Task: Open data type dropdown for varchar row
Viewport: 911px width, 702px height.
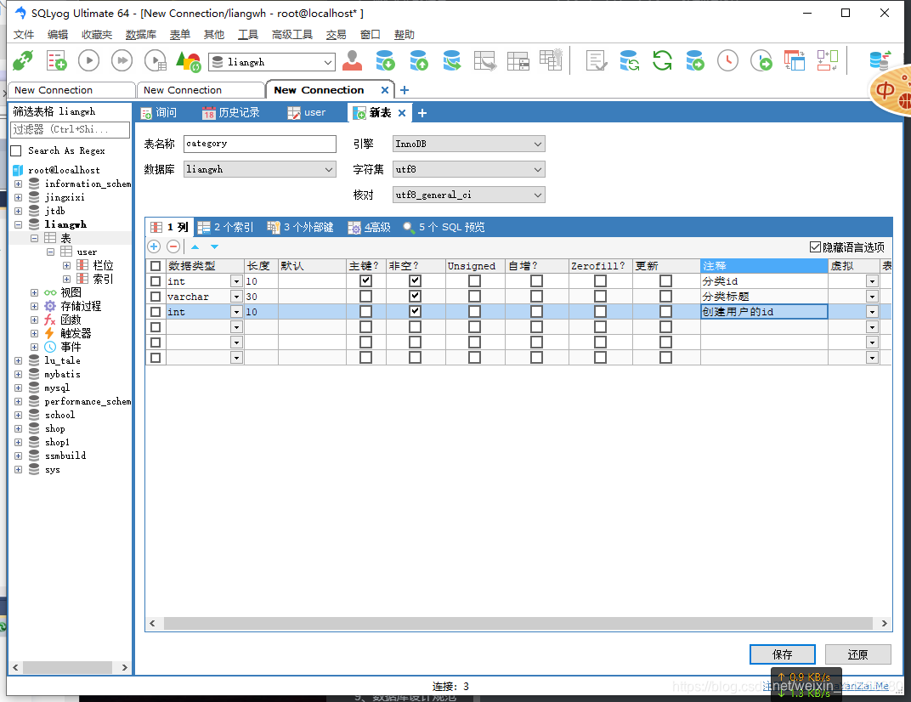Action: [236, 297]
